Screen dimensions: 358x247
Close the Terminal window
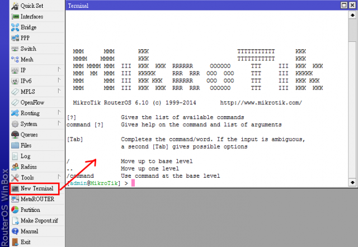point(352,5)
